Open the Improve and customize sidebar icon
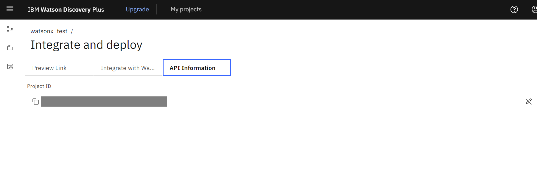This screenshot has width=537, height=188. [10, 29]
